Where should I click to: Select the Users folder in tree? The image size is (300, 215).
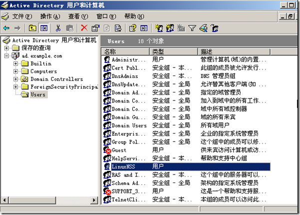pyautogui.click(x=38, y=94)
